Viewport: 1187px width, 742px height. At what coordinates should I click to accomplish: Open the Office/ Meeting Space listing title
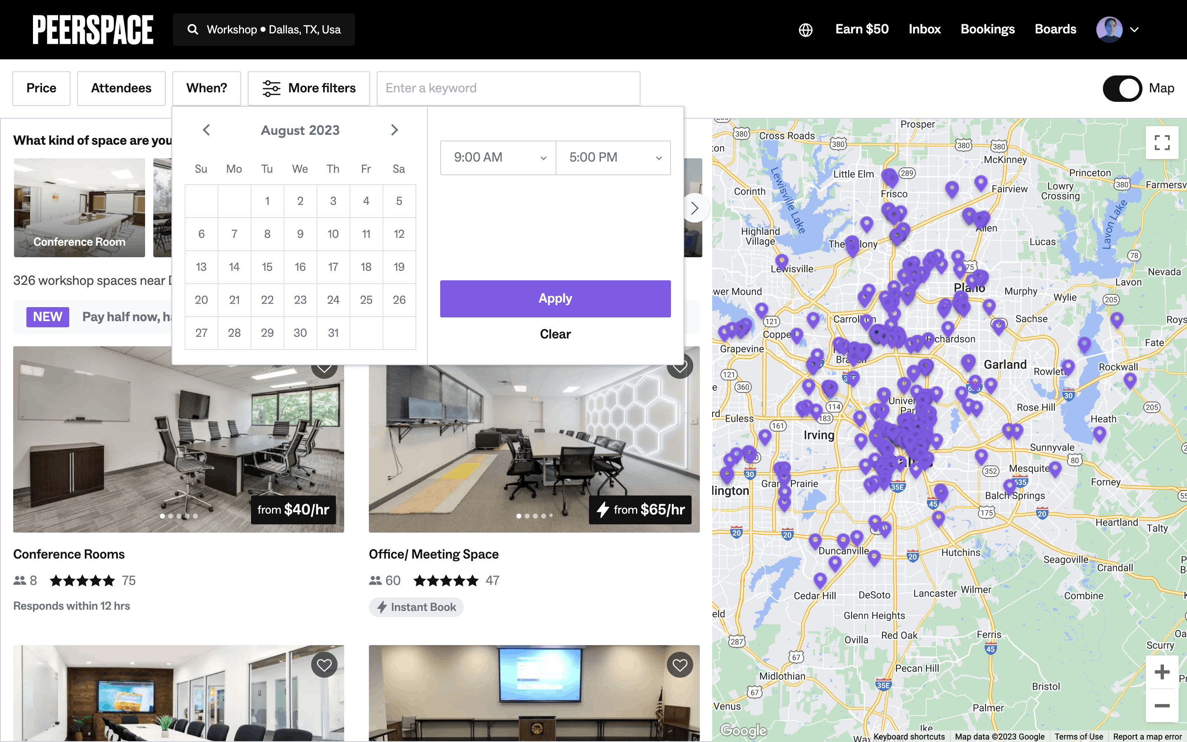(434, 554)
